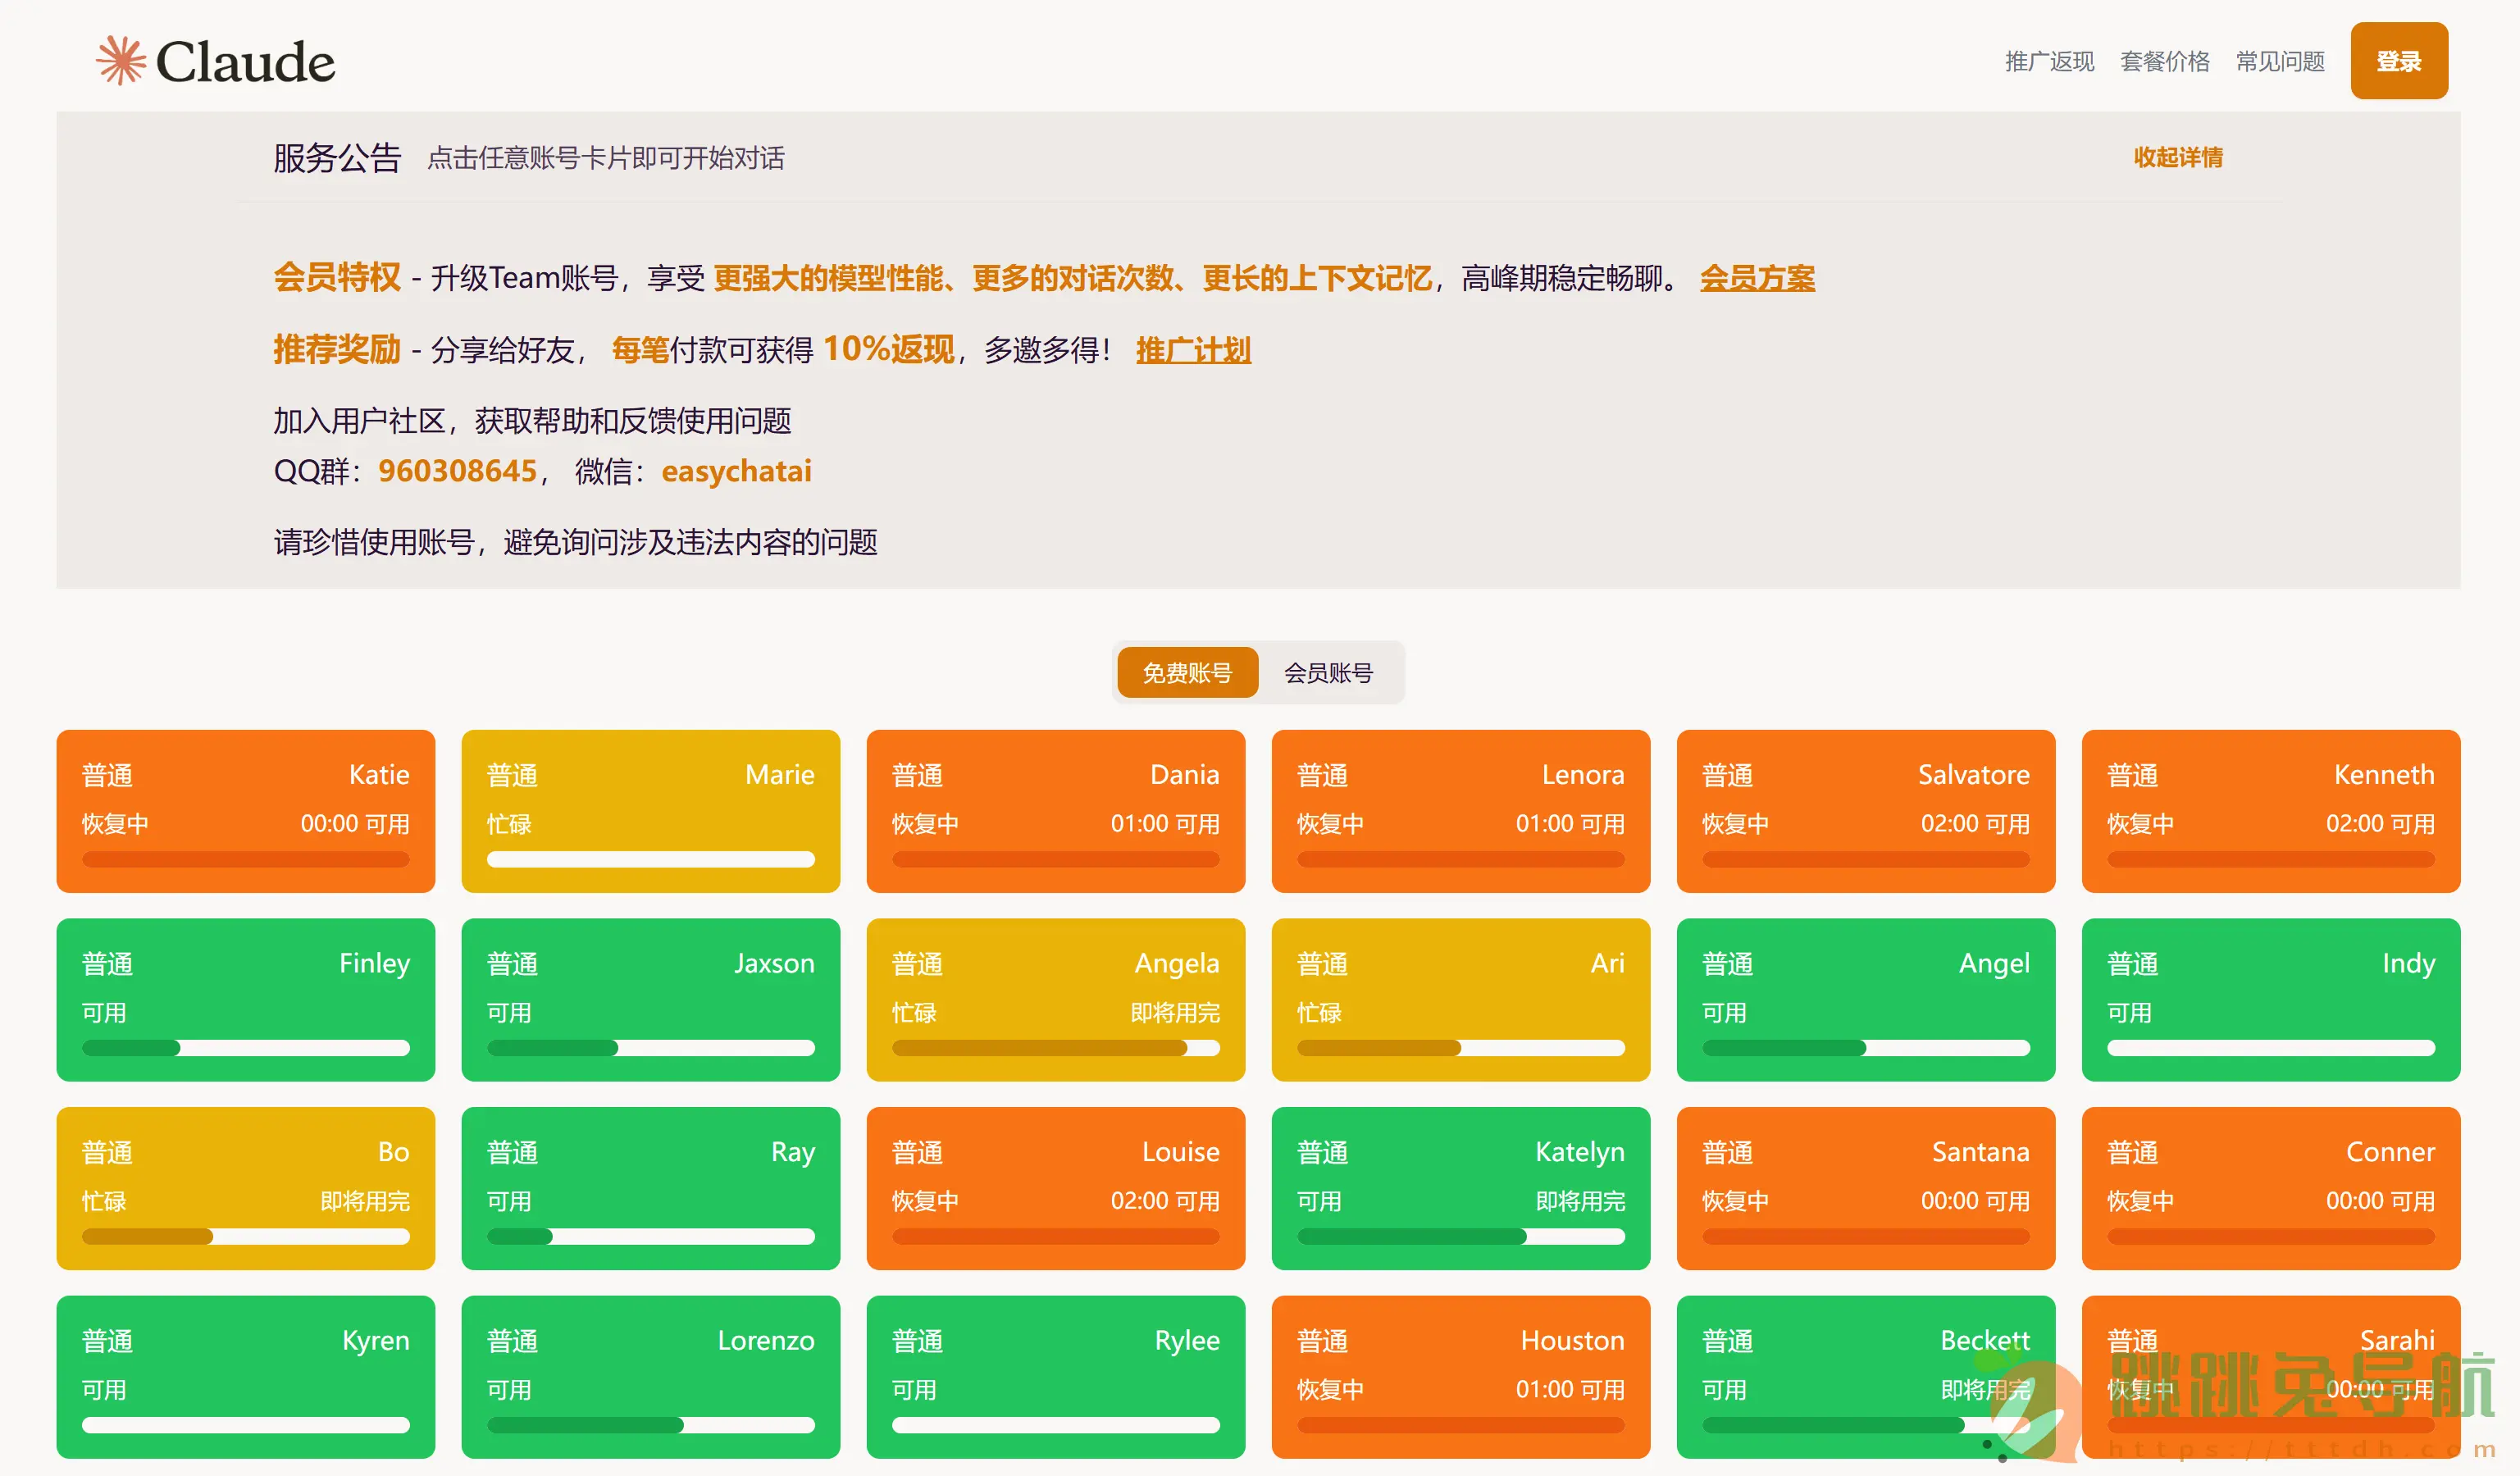
Task: Click Lorenzo's usage progress bar
Action: tap(651, 1427)
